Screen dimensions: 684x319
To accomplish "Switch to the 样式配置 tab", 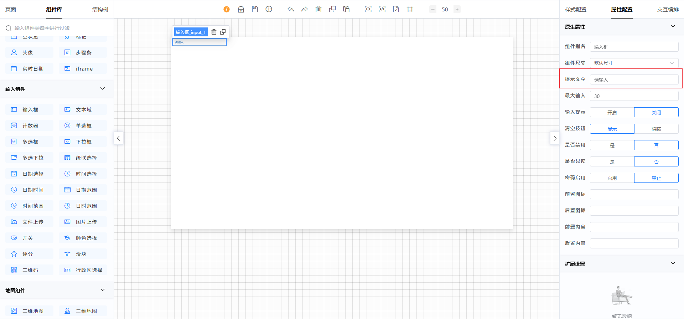I will click(575, 10).
